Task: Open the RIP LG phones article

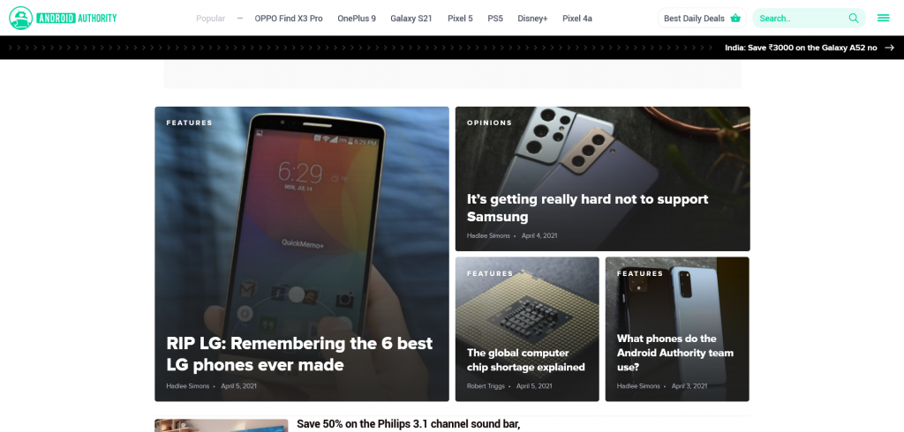Action: pyautogui.click(x=299, y=354)
